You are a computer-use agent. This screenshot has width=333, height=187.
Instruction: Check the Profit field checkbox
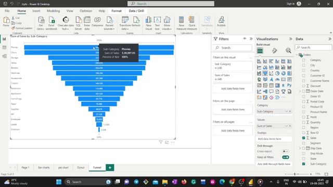pyautogui.click(x=304, y=117)
